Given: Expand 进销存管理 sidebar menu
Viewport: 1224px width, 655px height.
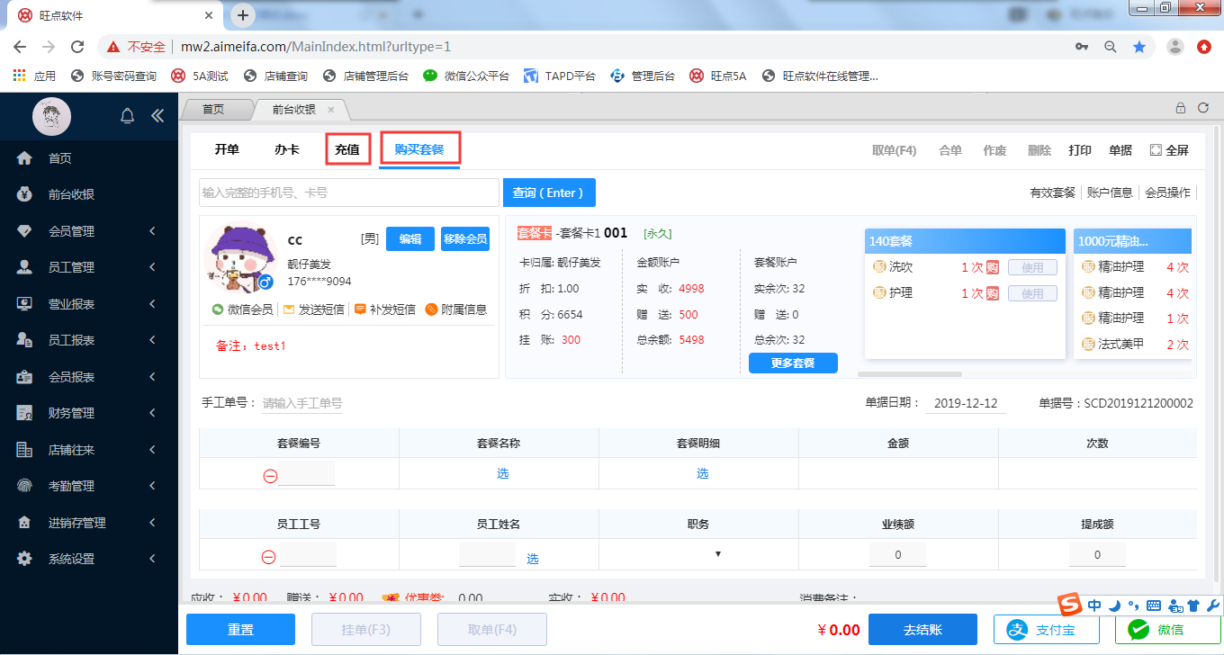Looking at the screenshot, I should coord(90,523).
